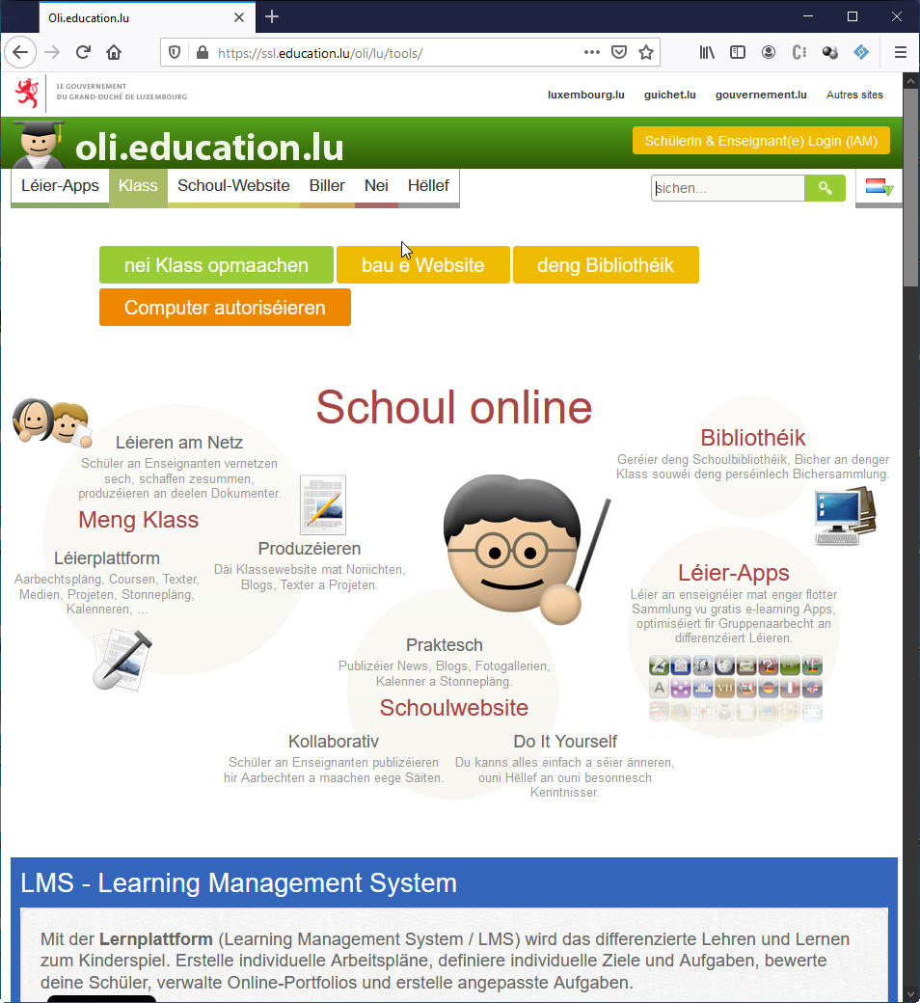Open the Library bookshelf icon
The image size is (920, 1003).
point(707,52)
